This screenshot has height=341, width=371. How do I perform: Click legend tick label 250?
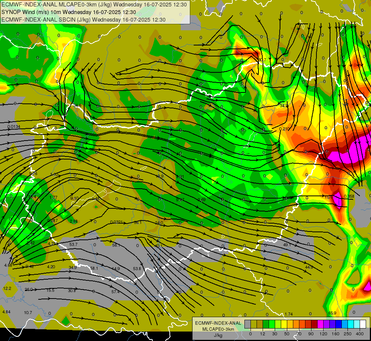[348, 334]
